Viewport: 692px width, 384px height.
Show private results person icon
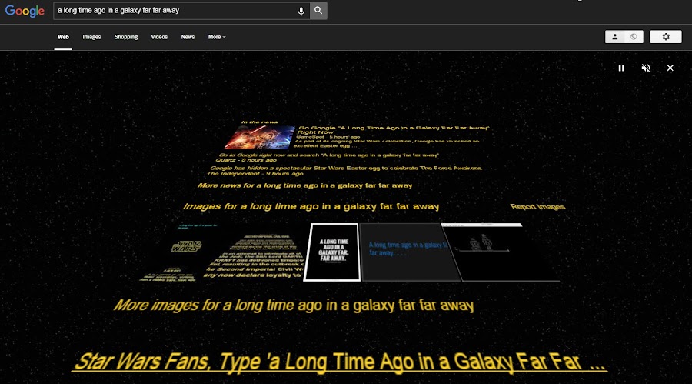[x=614, y=37]
